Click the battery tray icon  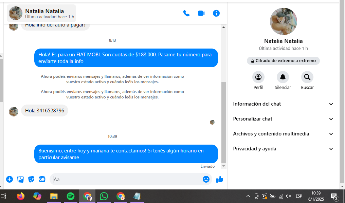[273, 196]
